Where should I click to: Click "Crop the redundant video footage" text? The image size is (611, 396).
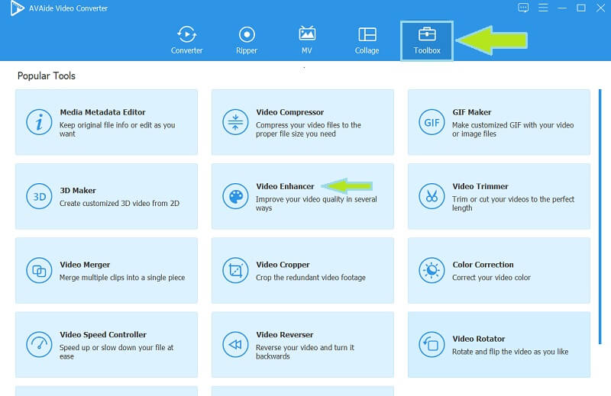click(311, 278)
